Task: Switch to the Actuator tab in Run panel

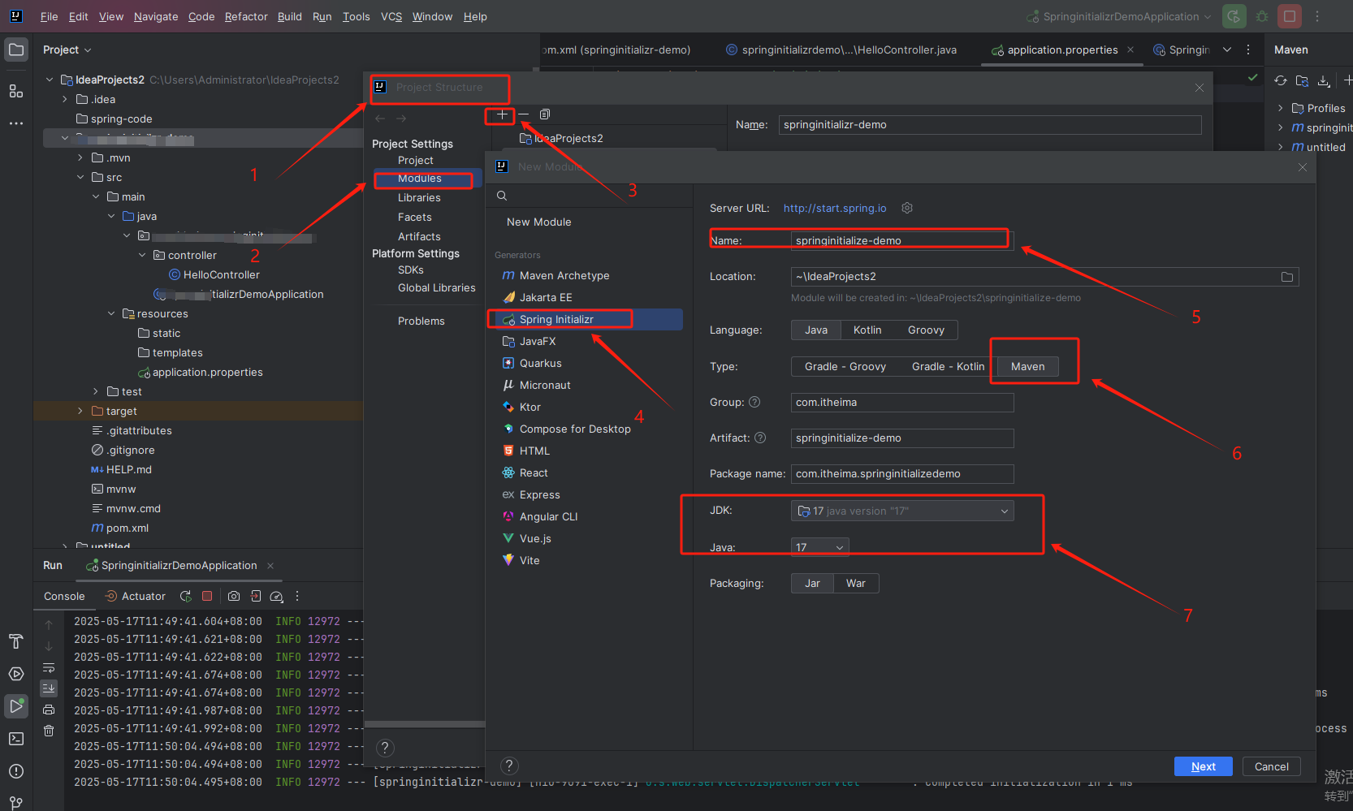Action: click(x=136, y=596)
